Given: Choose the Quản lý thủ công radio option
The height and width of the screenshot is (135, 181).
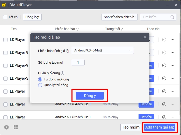Looking at the screenshot, I should pos(40,85).
